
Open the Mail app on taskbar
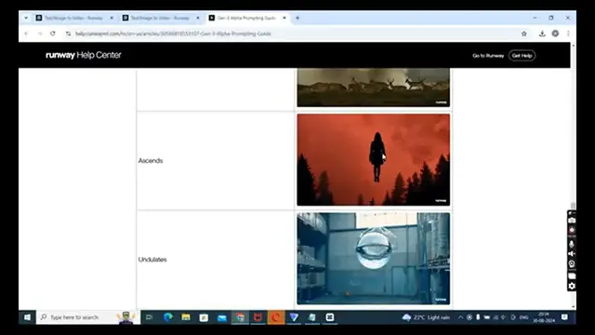222,317
